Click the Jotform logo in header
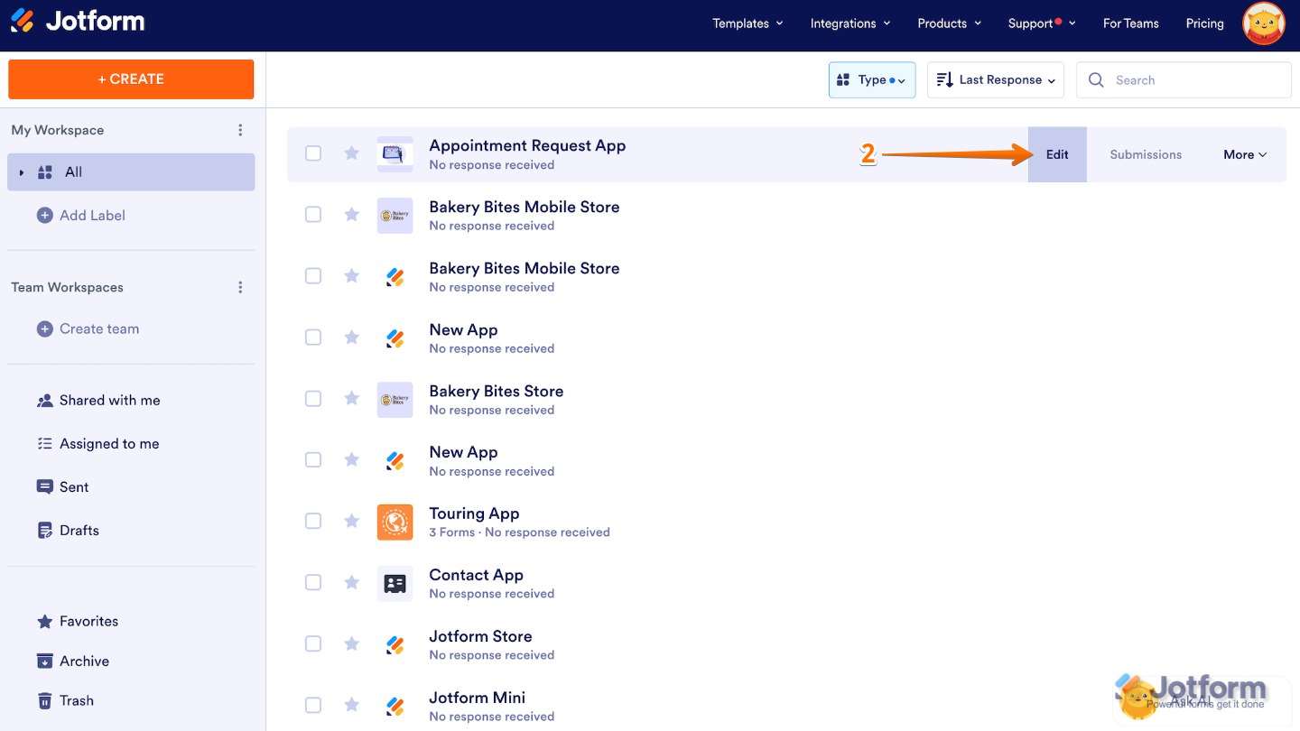This screenshot has height=731, width=1300. (78, 22)
